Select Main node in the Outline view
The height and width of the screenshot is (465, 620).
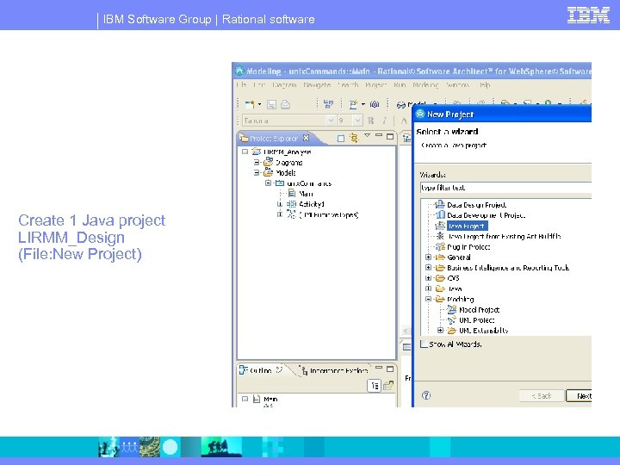point(270,399)
